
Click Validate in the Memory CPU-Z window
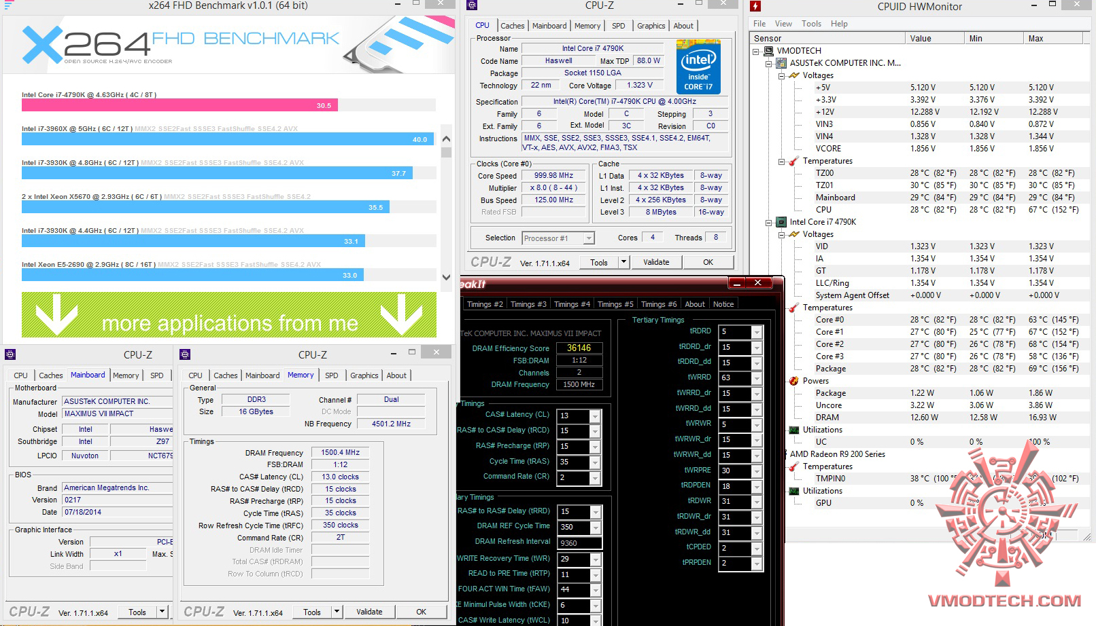[369, 612]
